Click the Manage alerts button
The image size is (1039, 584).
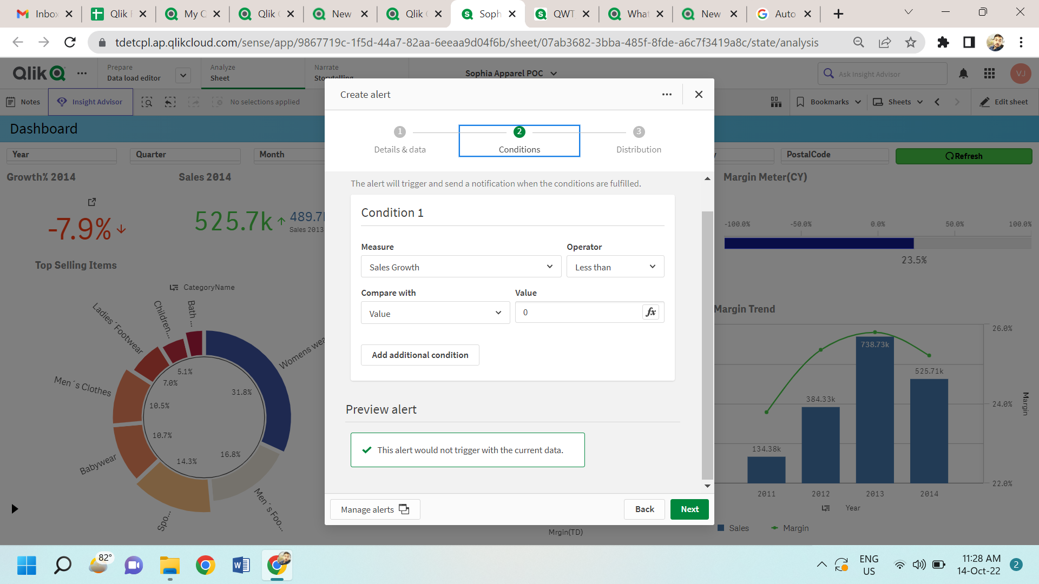point(374,509)
